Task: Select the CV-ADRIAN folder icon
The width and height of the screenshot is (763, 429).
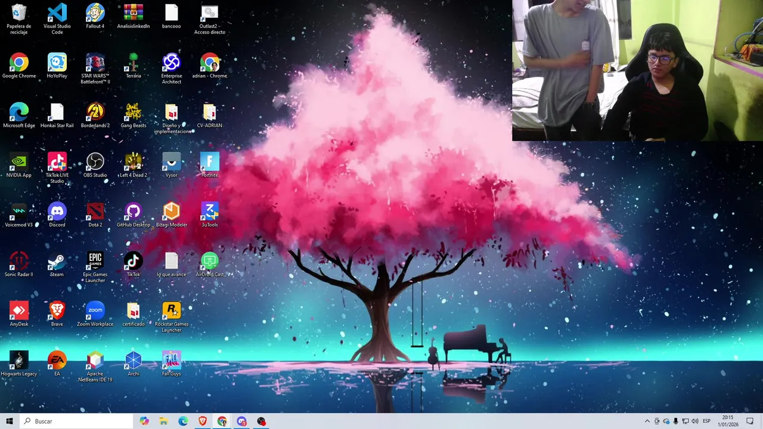Action: (209, 112)
